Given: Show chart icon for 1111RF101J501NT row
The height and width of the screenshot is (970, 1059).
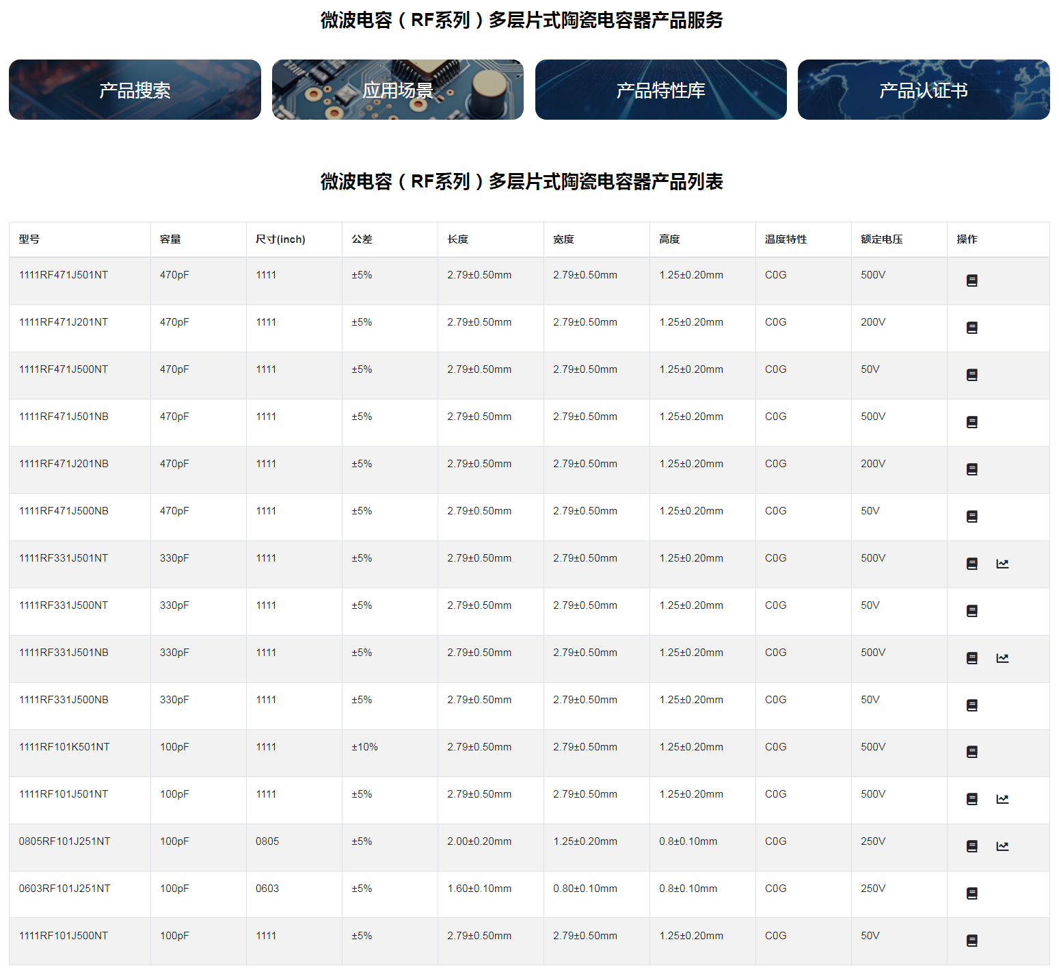Looking at the screenshot, I should (x=1002, y=799).
